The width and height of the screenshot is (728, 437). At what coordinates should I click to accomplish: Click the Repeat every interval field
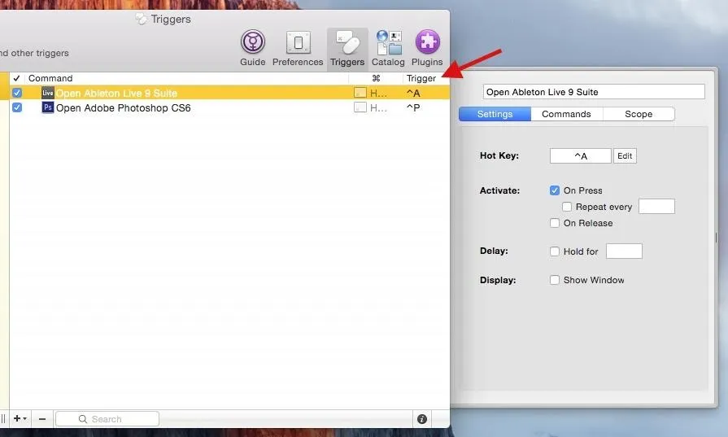656,206
